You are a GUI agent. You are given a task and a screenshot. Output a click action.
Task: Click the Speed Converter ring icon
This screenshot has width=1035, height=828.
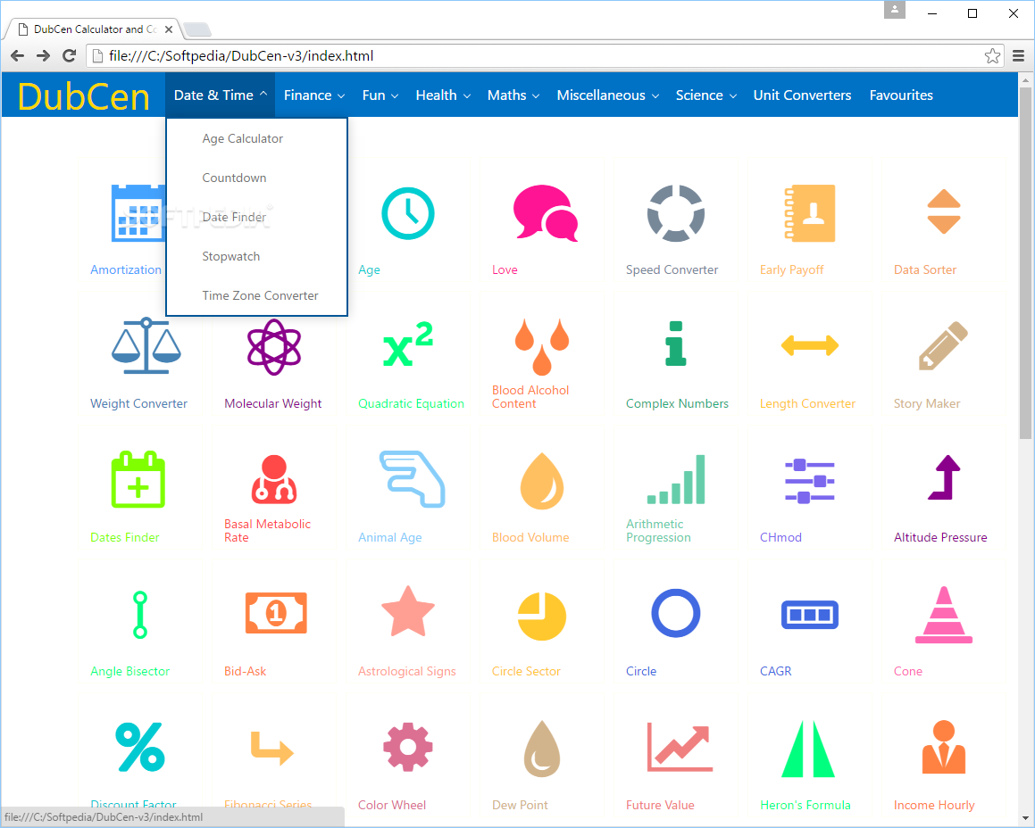676,213
